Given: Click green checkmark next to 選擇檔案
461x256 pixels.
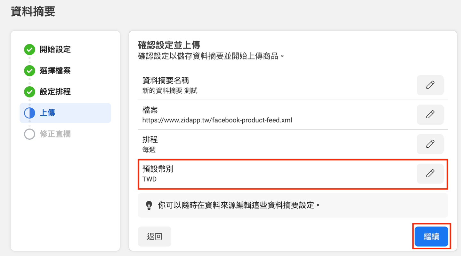Looking at the screenshot, I should [29, 71].
